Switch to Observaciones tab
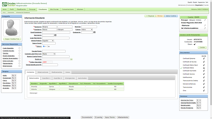 tap(43, 72)
